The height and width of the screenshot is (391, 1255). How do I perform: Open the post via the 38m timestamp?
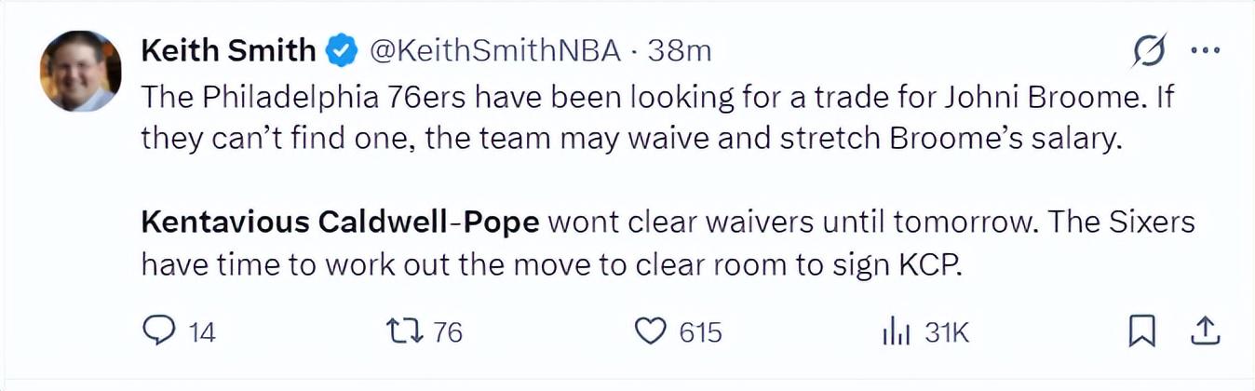[x=679, y=51]
